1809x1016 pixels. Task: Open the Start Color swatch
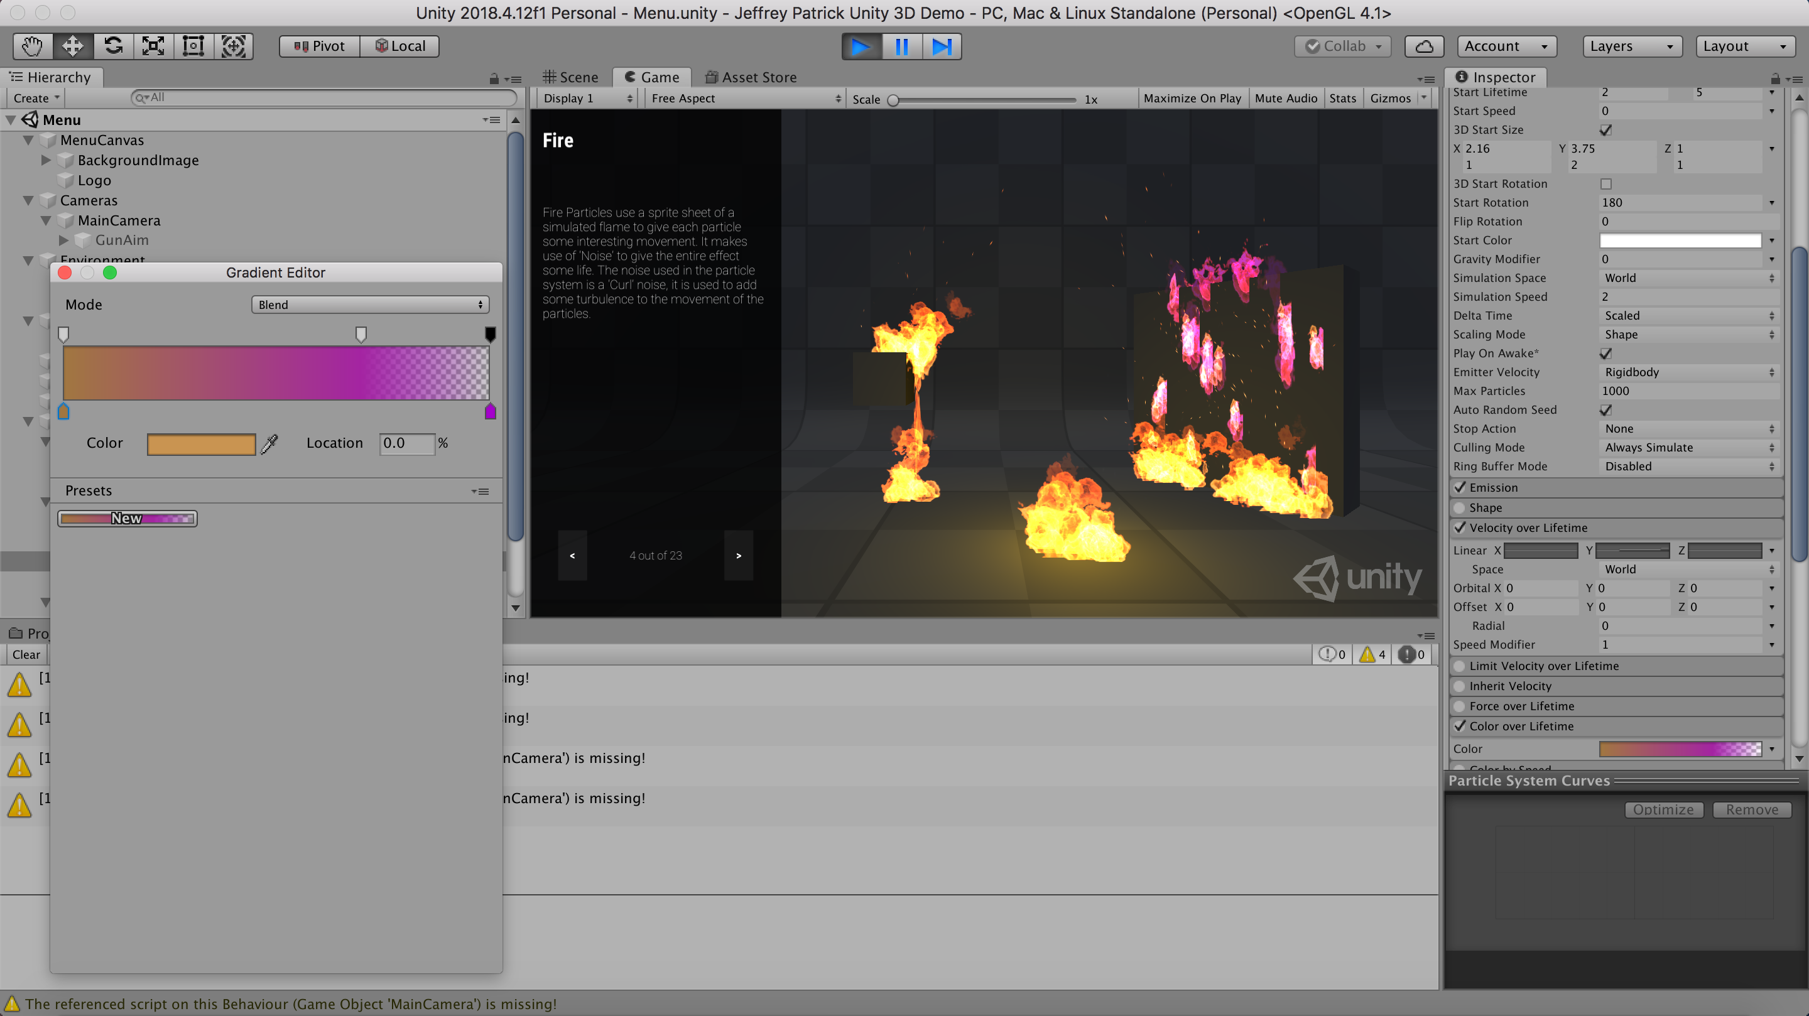coord(1680,241)
